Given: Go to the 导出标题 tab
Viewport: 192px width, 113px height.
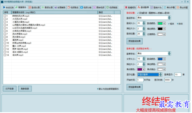Looking at the screenshot, I should click(182, 7).
